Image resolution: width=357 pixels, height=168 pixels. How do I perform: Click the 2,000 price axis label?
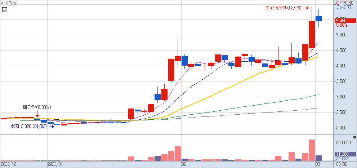click(341, 128)
